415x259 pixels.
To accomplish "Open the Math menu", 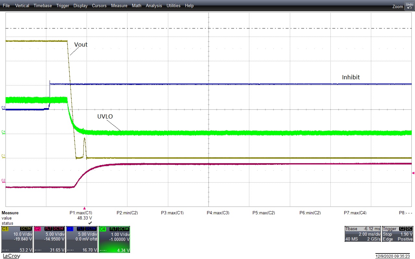I will point(136,6).
